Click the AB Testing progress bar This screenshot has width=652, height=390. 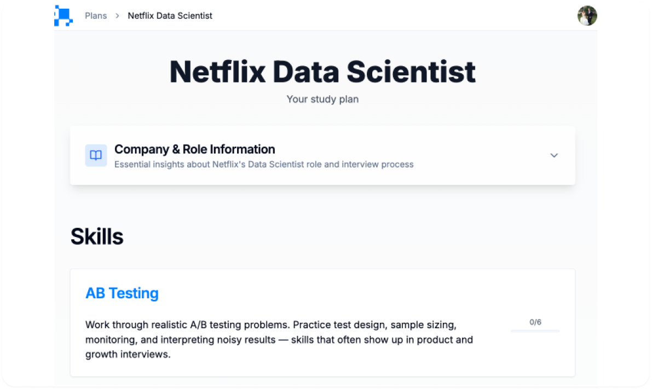click(535, 331)
